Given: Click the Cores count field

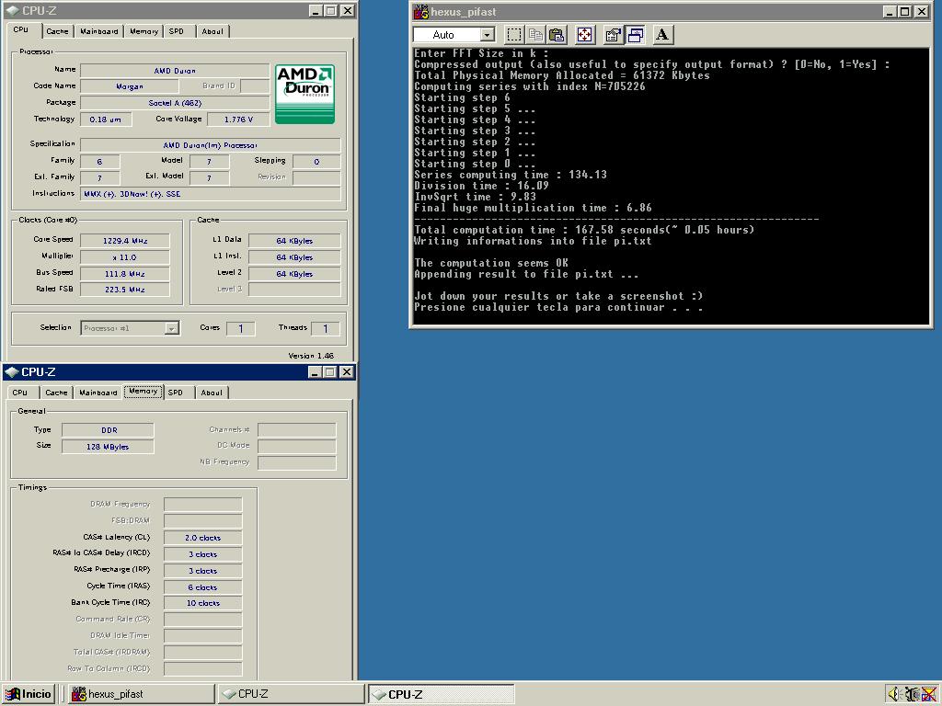Looking at the screenshot, I should coord(241,328).
